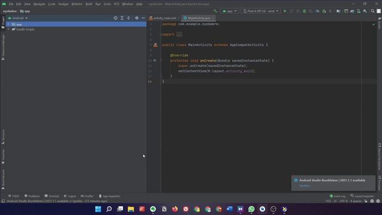This screenshot has width=382, height=215.
Task: Run the app with green play button
Action: click(x=285, y=11)
